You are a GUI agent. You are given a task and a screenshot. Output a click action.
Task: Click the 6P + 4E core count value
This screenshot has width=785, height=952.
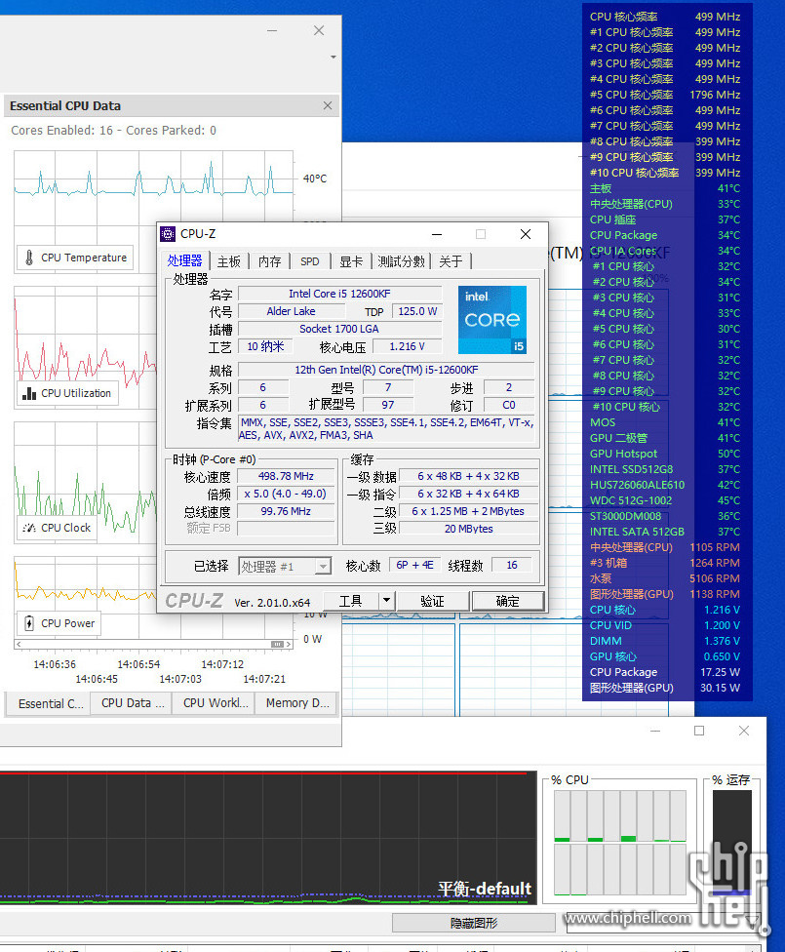[x=414, y=566]
